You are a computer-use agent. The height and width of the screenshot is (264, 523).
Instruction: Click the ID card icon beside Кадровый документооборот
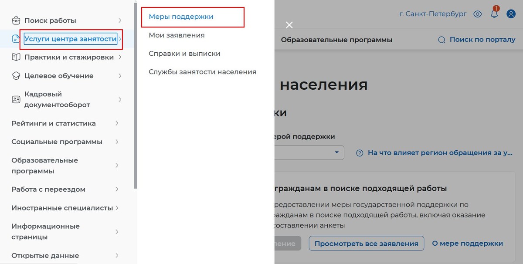click(16, 99)
